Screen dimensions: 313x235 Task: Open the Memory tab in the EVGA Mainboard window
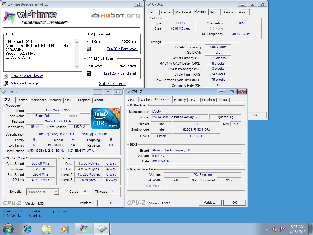click(180, 100)
